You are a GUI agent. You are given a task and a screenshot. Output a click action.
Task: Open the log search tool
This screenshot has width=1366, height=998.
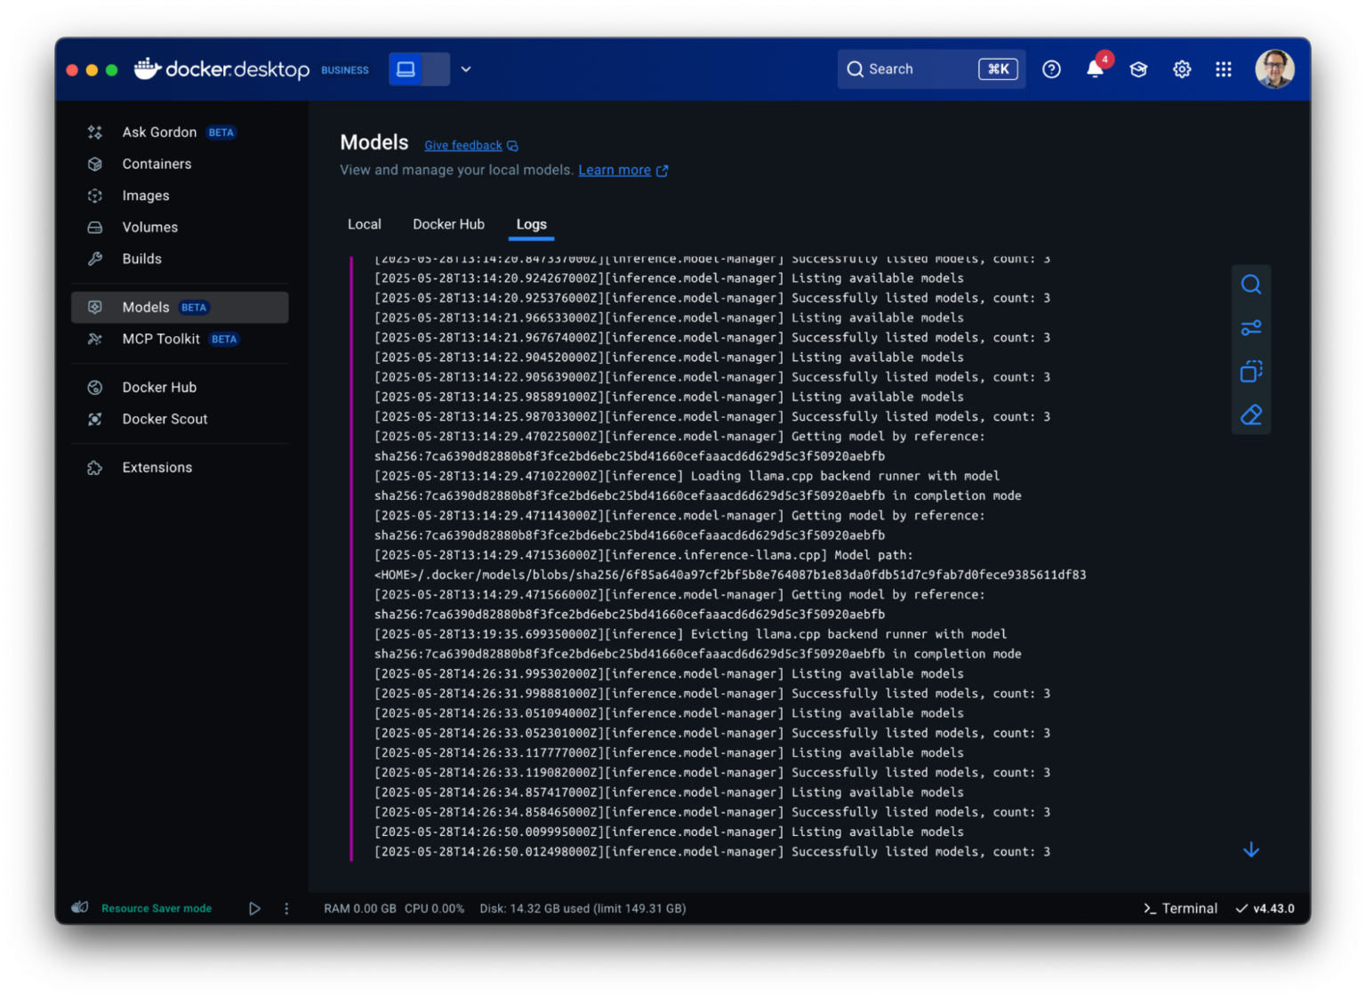[1250, 284]
